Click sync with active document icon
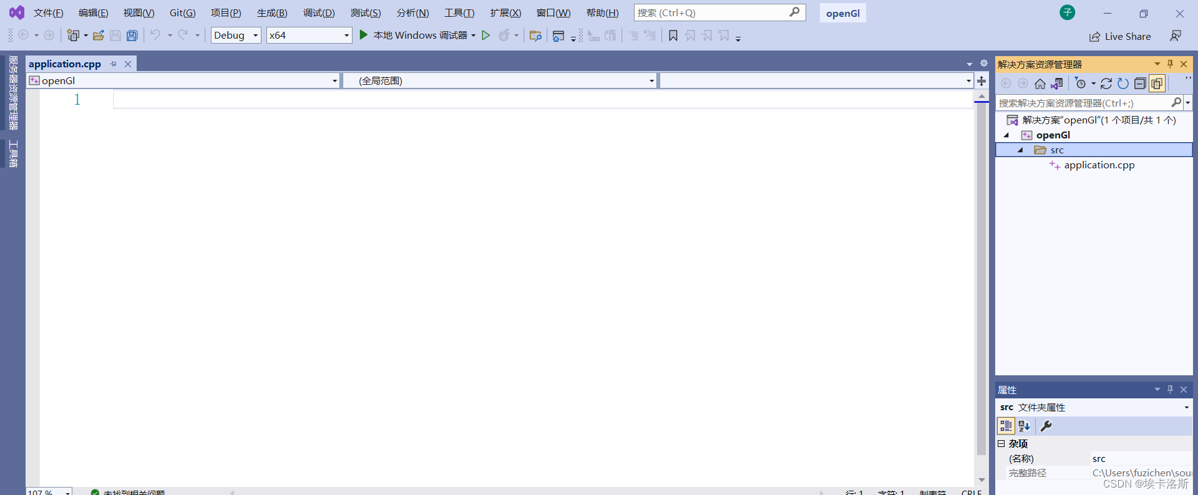The height and width of the screenshot is (495, 1198). point(1106,84)
